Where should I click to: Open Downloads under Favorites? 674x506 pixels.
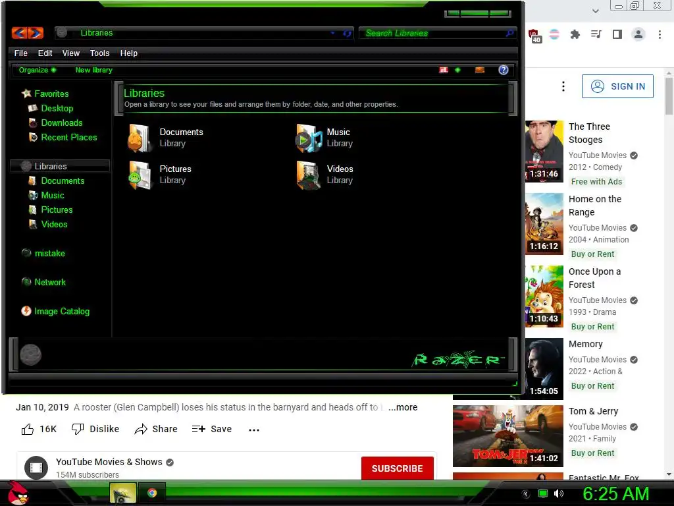(x=61, y=123)
